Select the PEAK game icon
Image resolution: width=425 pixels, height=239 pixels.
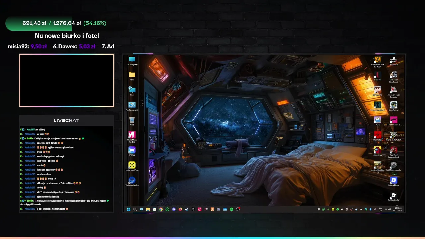point(377,121)
